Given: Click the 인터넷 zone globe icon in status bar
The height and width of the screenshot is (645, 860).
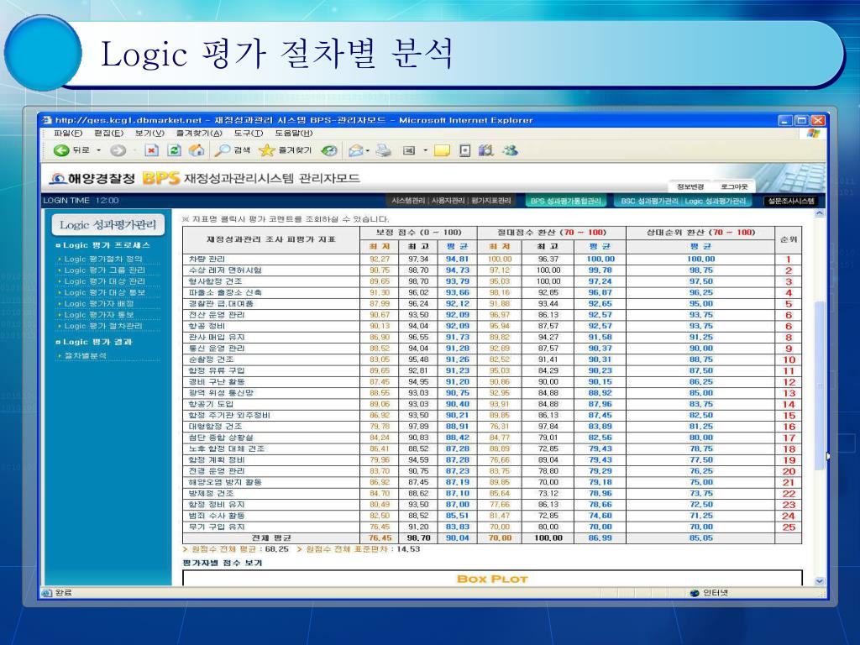Looking at the screenshot, I should [695, 593].
